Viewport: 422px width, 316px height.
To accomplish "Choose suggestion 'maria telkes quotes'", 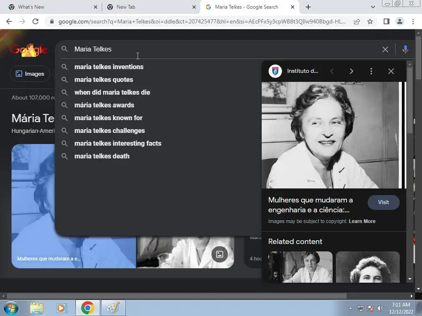I will click(103, 79).
